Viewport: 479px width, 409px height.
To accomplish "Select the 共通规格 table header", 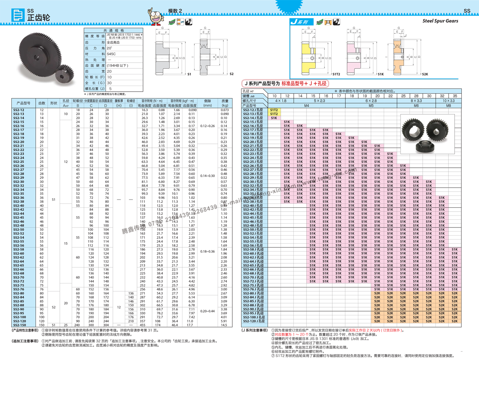I will point(114,31).
